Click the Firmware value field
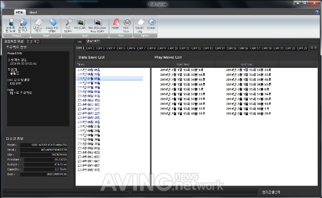 46,160
